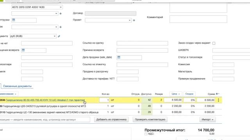This screenshot has width=250, height=140.
Task: Edit sum 6 500,00 in the highlighted row
Action: (x=206, y=100)
